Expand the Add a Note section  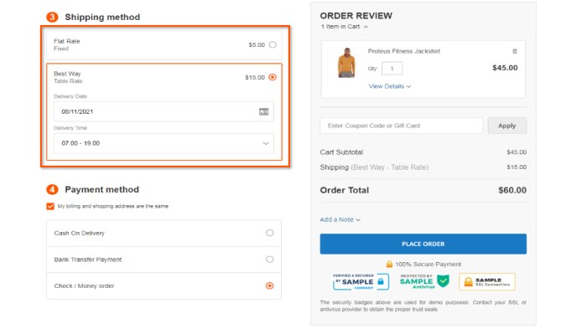tap(340, 219)
